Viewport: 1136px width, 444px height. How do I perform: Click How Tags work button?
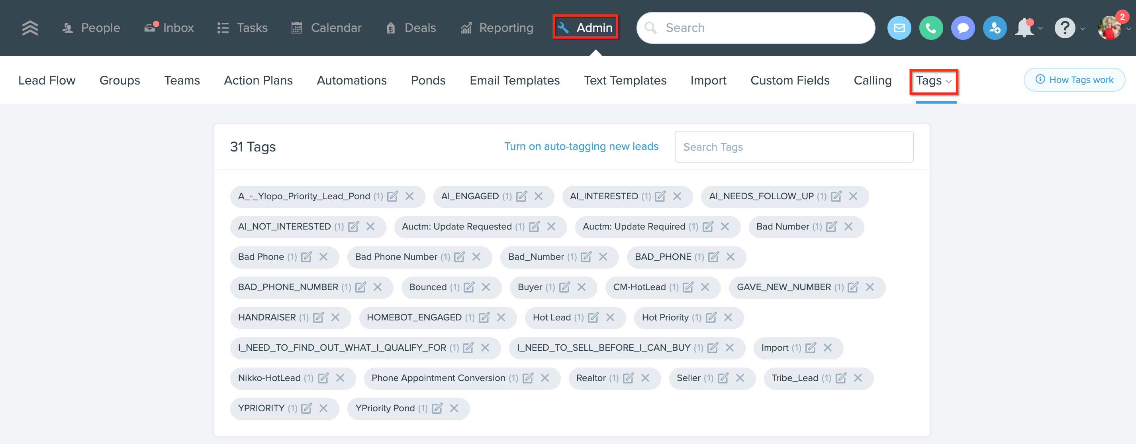tap(1074, 80)
